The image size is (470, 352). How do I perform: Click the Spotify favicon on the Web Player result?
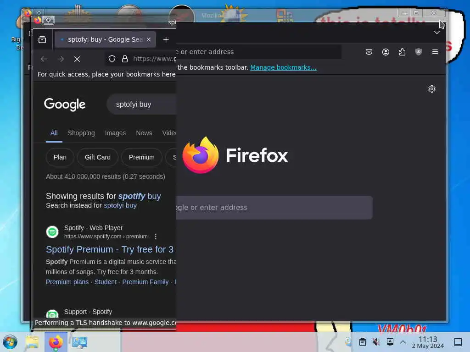tap(52, 232)
